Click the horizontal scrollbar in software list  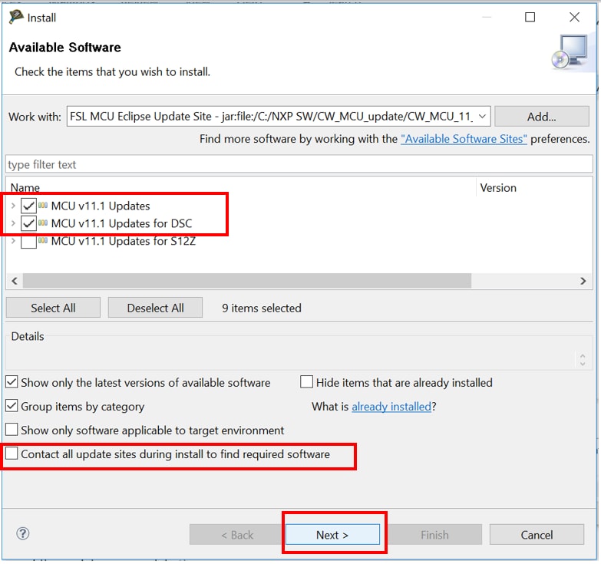[x=247, y=281]
